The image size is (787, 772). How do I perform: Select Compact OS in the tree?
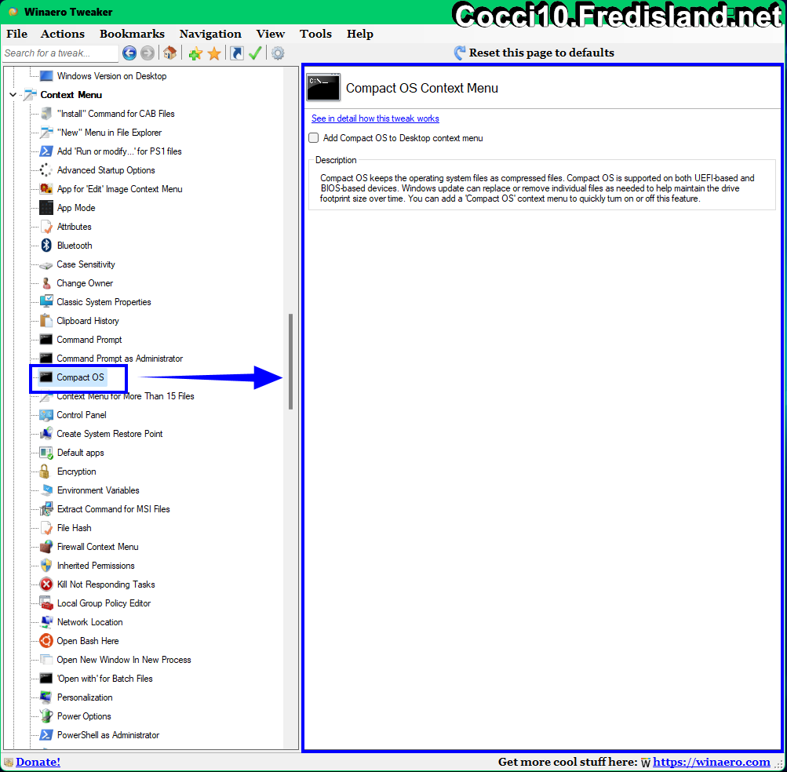[x=80, y=377]
